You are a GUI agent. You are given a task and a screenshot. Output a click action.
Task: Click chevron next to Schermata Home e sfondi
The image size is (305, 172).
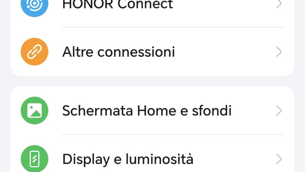tap(279, 111)
